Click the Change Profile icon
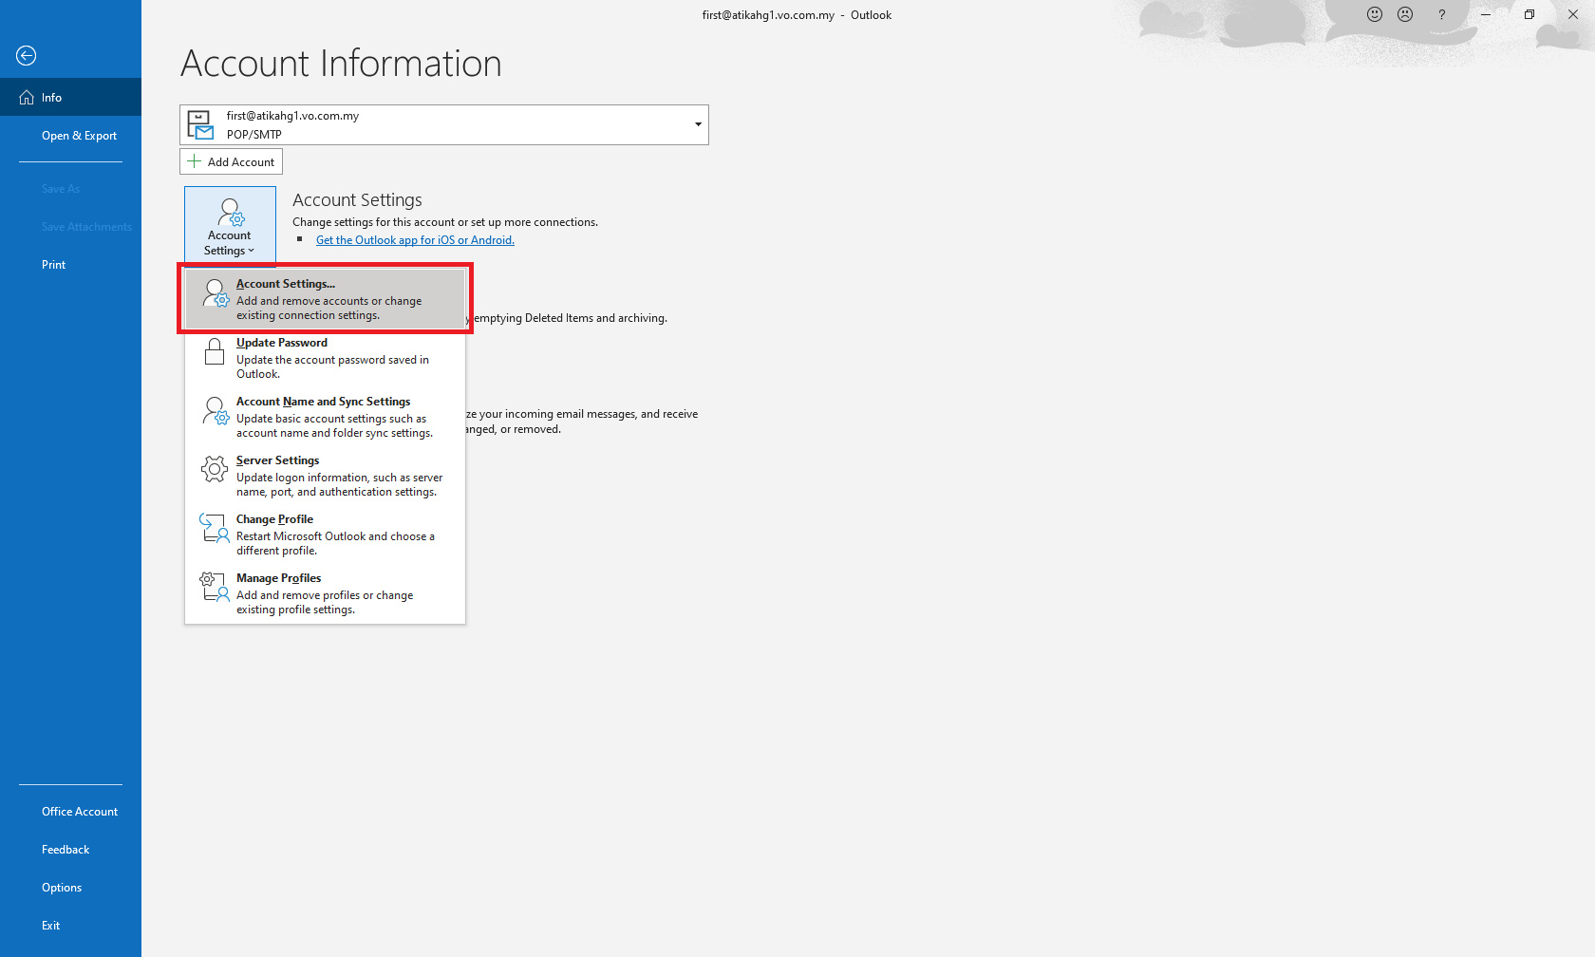This screenshot has height=957, width=1595. click(x=215, y=528)
